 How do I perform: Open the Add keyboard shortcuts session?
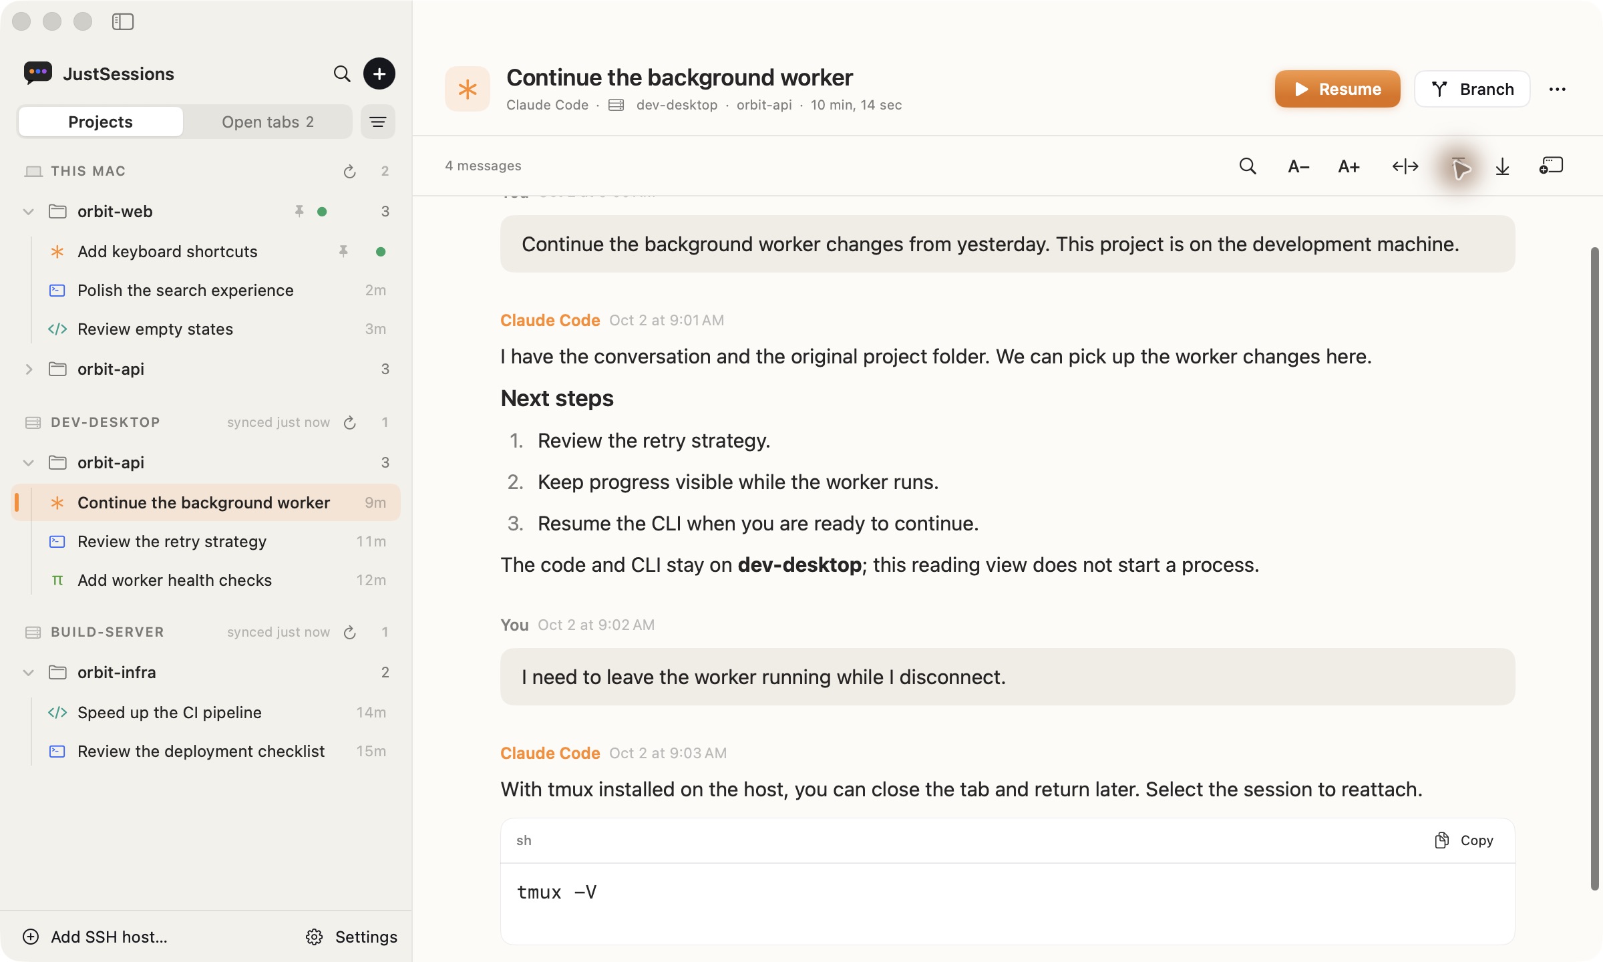(206, 251)
